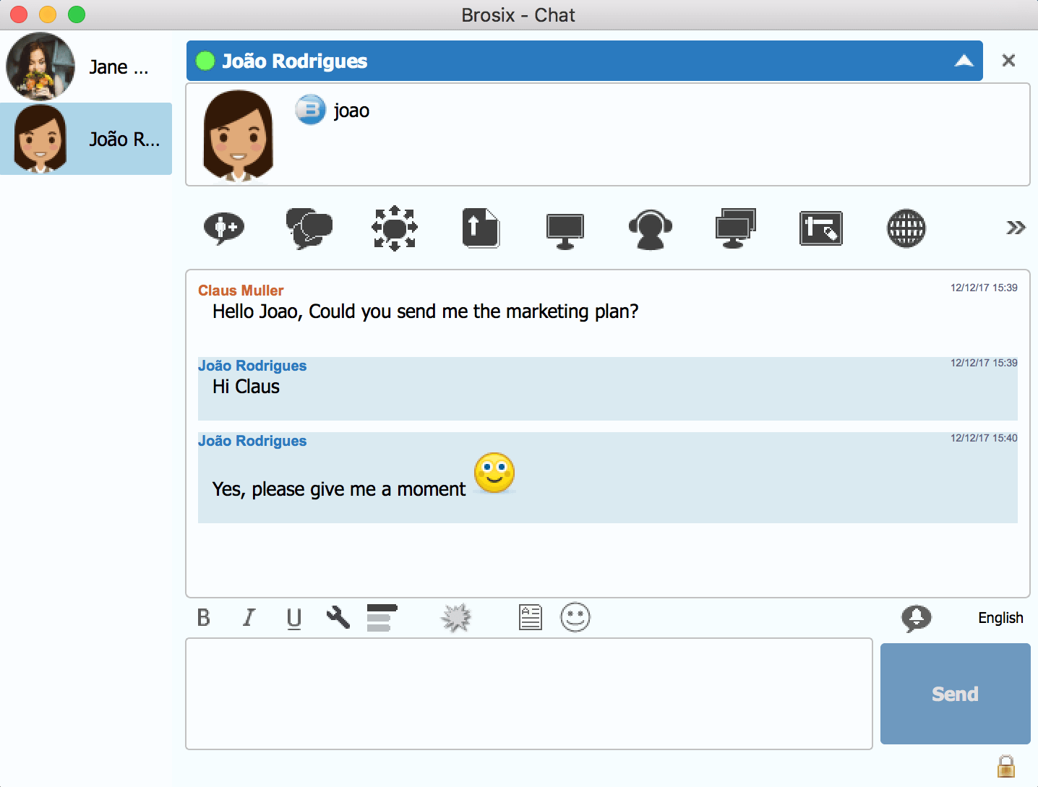Collapse the João Rodrigues contact header
This screenshot has width=1038, height=787.
(x=964, y=61)
